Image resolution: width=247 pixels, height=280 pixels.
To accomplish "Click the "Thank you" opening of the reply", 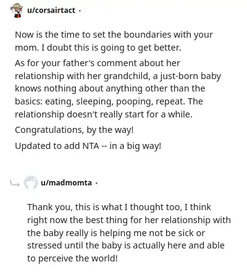I will (50, 208).
